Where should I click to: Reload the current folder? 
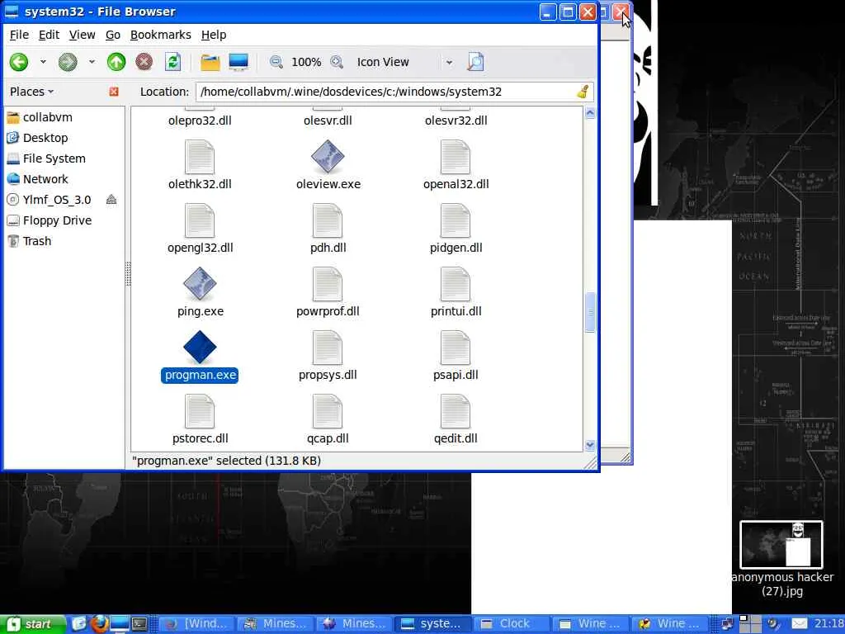(172, 62)
